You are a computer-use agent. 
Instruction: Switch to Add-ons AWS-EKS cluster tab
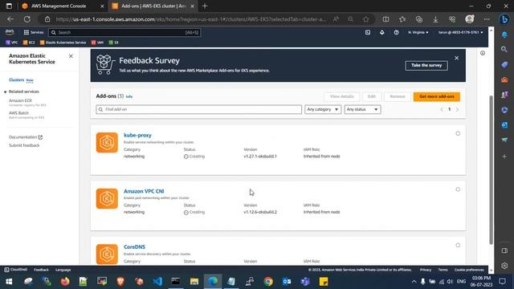point(153,6)
